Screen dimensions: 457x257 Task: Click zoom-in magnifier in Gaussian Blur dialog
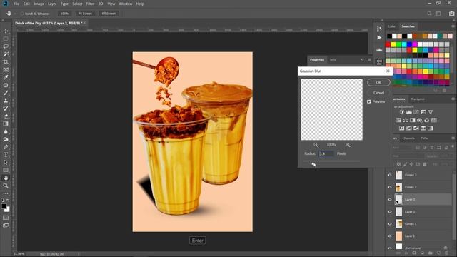pos(348,145)
